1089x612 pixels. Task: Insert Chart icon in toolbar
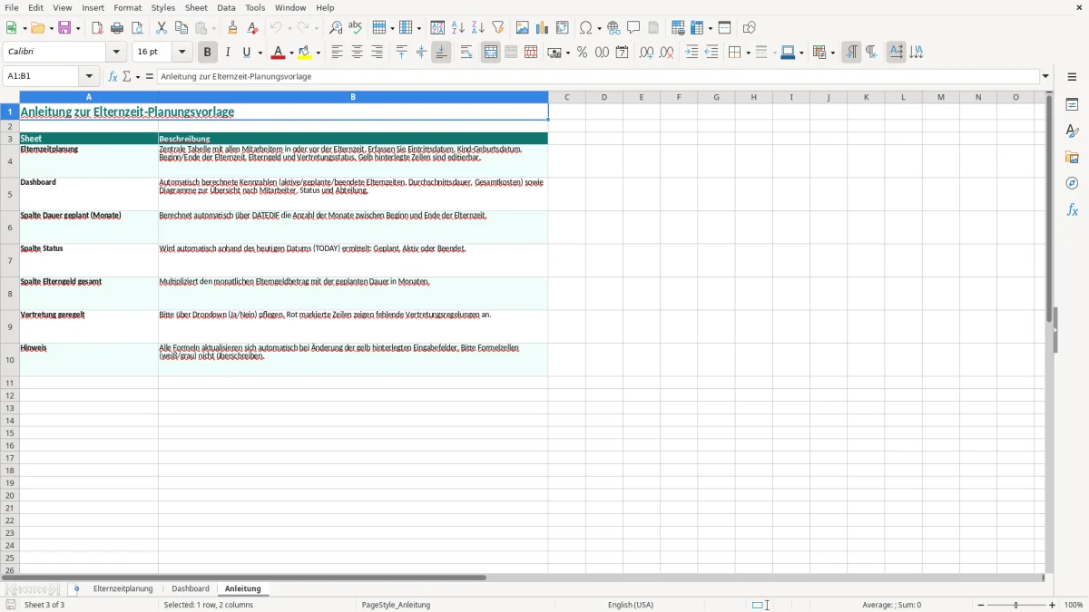(x=543, y=28)
